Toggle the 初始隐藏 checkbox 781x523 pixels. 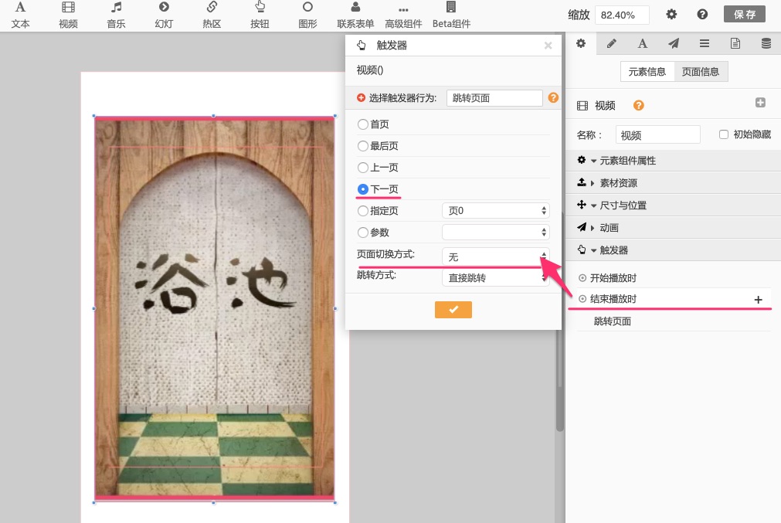[x=724, y=134]
